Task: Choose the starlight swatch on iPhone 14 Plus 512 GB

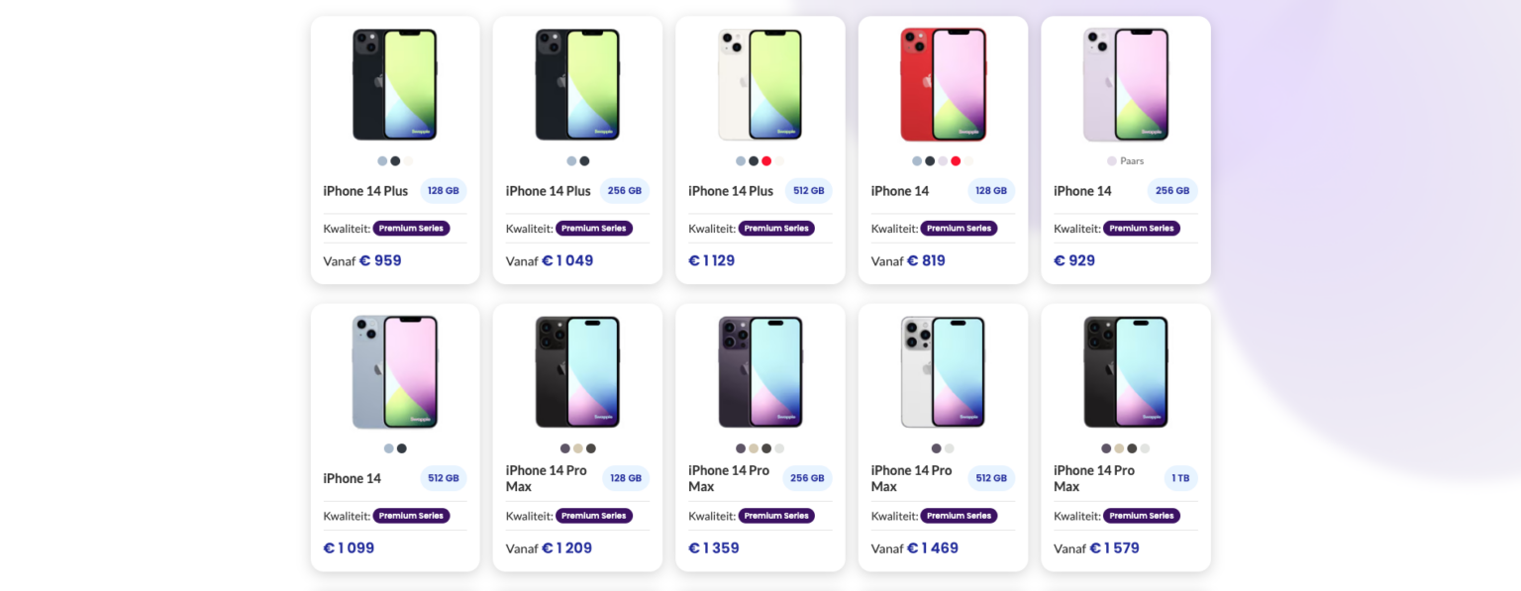Action: click(x=778, y=160)
